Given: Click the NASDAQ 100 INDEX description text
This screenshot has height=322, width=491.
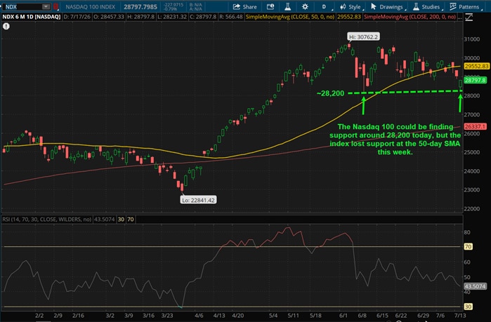Looking at the screenshot, I should click(90, 6).
